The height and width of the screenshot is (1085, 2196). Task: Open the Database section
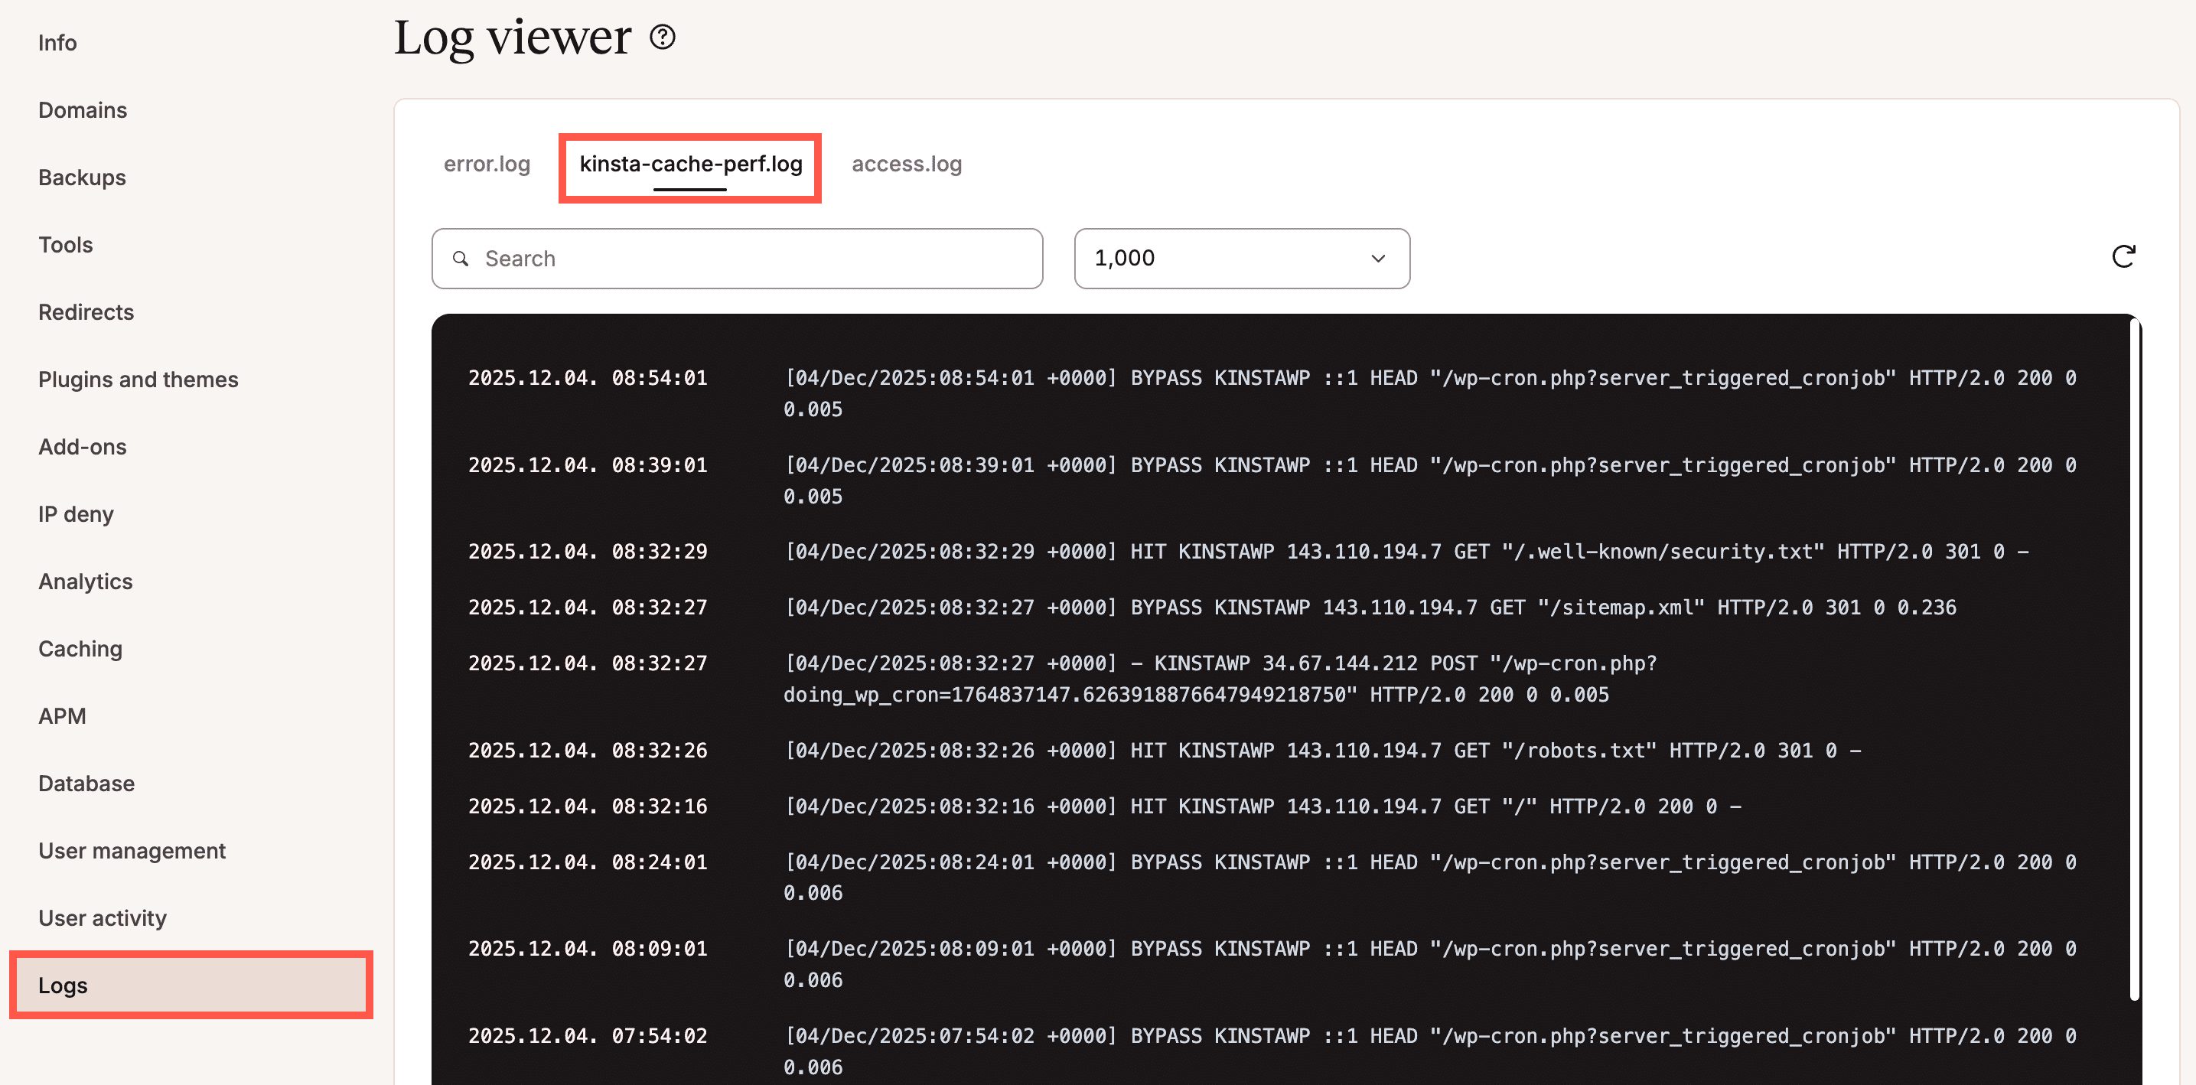[85, 784]
